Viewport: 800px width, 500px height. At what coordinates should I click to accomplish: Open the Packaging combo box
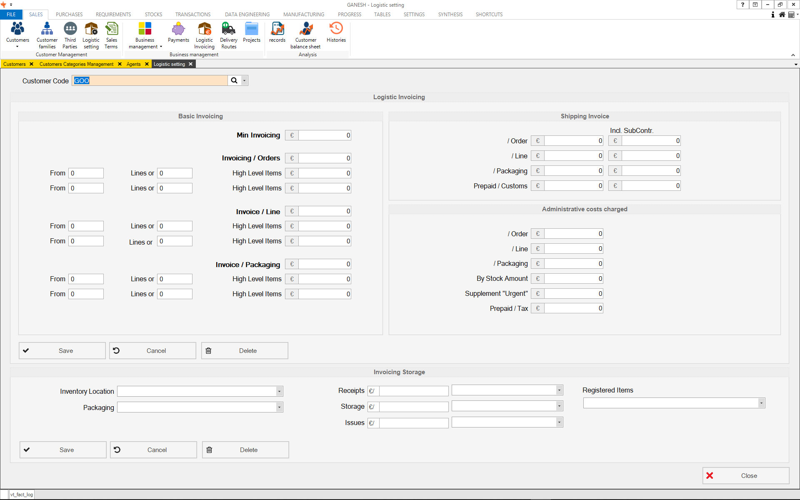click(x=279, y=407)
